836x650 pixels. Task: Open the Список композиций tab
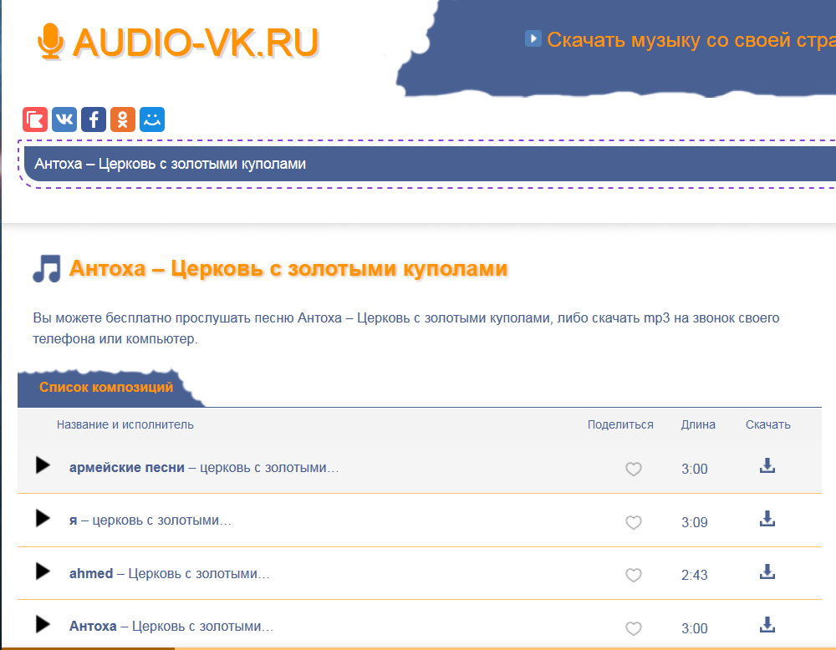coord(106,387)
